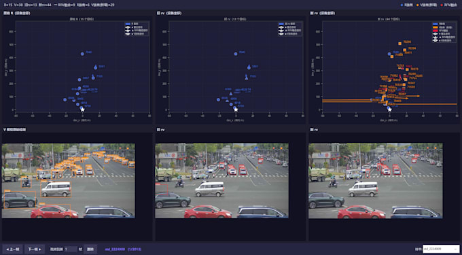Click the red box in 旧 rv camera image
The height and width of the screenshot is (255, 462).
pos(162,189)
